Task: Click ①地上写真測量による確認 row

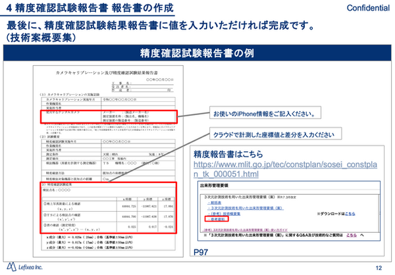Action: [x=109, y=207]
